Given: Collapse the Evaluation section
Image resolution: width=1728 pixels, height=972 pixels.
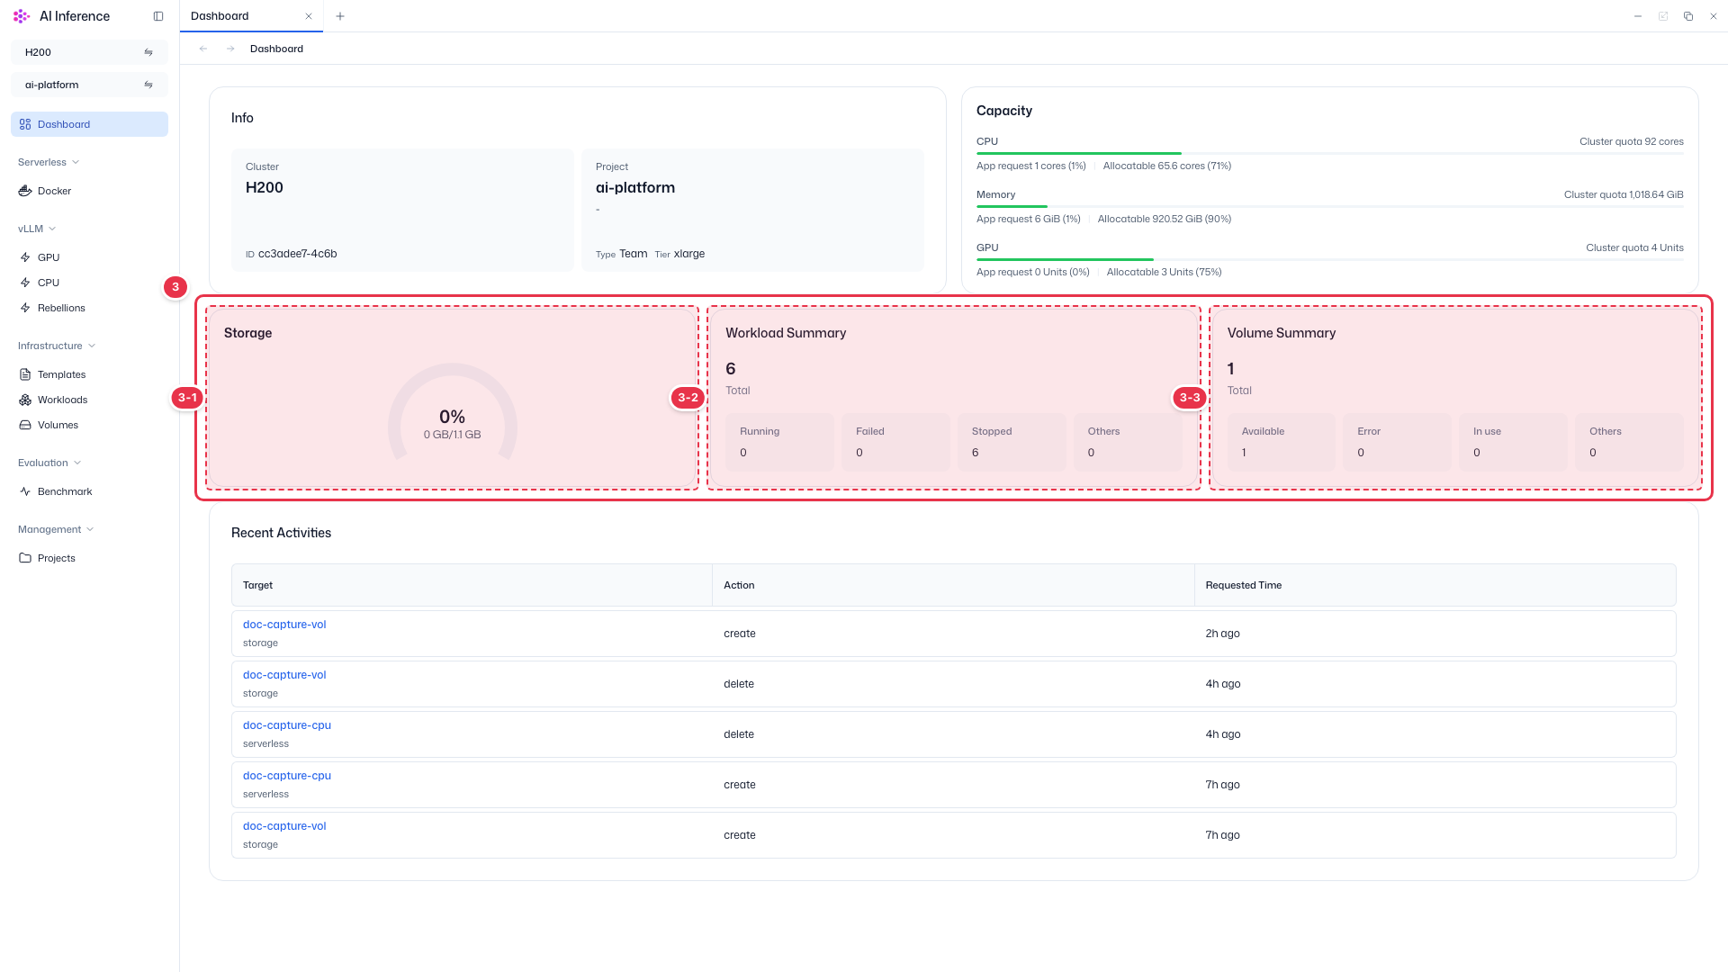Looking at the screenshot, I should pos(49,463).
